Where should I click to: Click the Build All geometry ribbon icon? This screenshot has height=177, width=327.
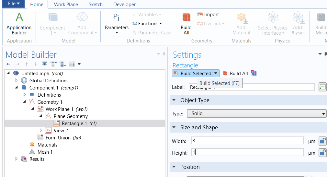point(186,23)
